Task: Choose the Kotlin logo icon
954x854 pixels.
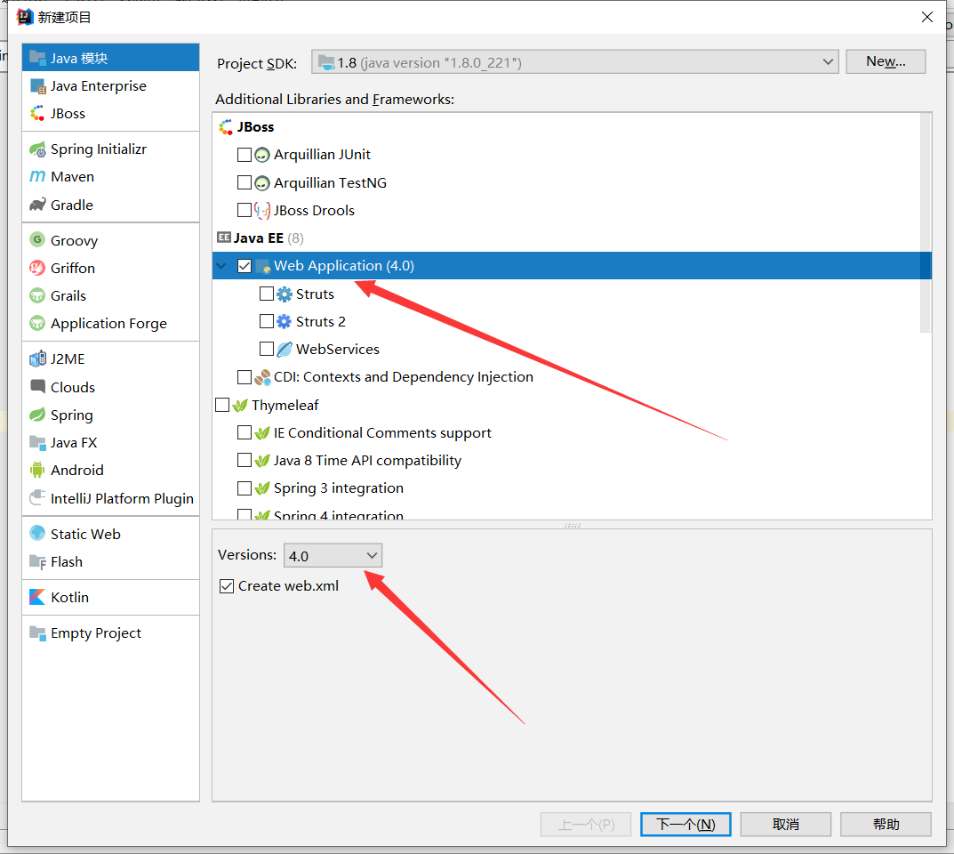Action: tap(37, 597)
